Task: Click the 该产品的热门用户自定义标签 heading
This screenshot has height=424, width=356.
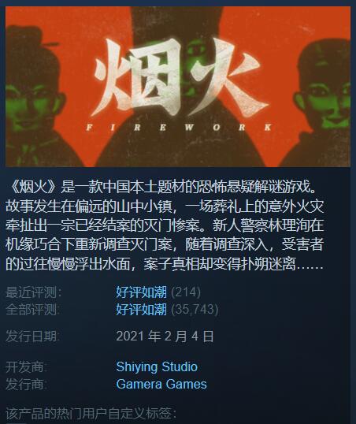Action: [x=91, y=413]
